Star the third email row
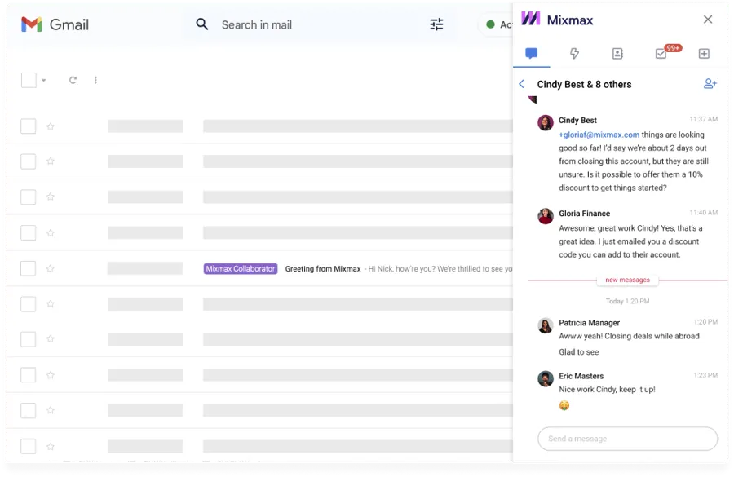The image size is (734, 477). (51, 197)
